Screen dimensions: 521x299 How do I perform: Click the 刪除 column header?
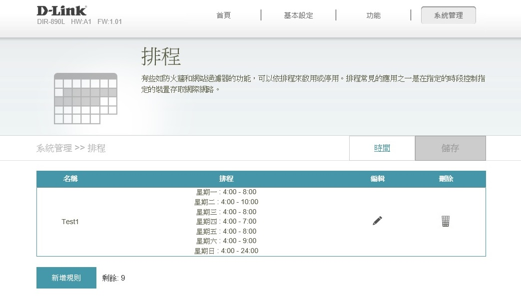pyautogui.click(x=446, y=179)
